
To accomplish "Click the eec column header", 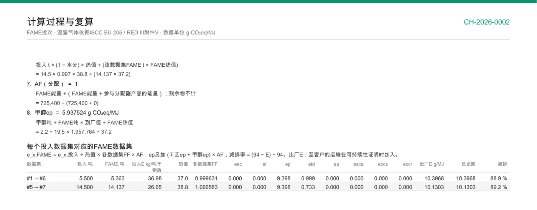I will (x=238, y=164).
